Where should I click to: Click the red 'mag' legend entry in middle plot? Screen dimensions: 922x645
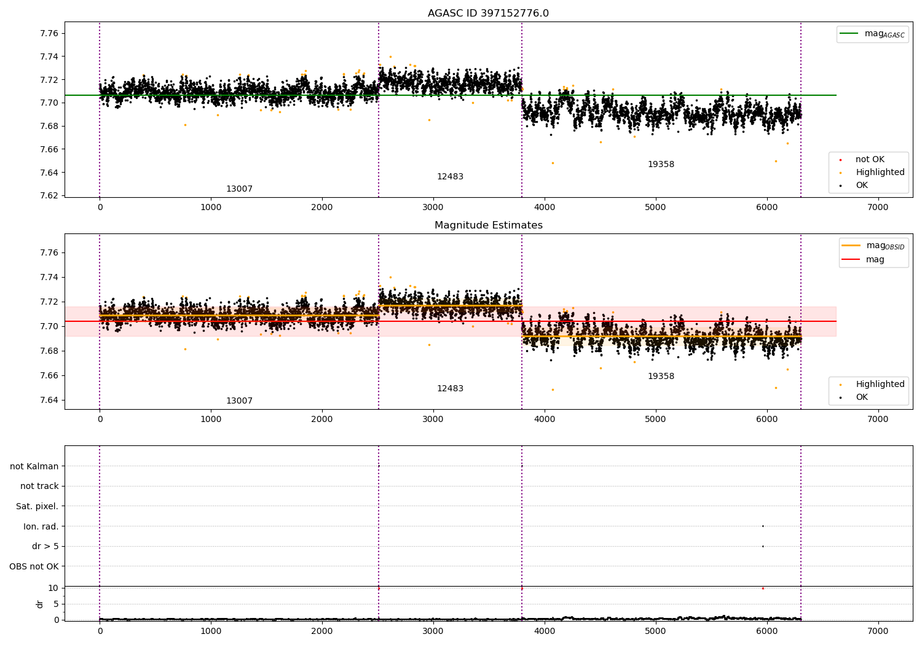pyautogui.click(x=864, y=260)
